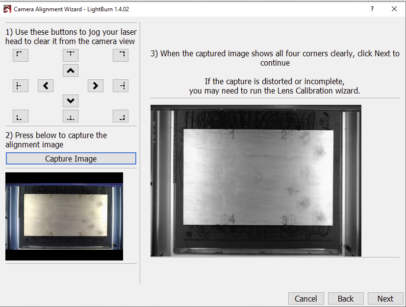Jog laser head up with arrow
Screen dimensions: 406x307
click(71, 71)
